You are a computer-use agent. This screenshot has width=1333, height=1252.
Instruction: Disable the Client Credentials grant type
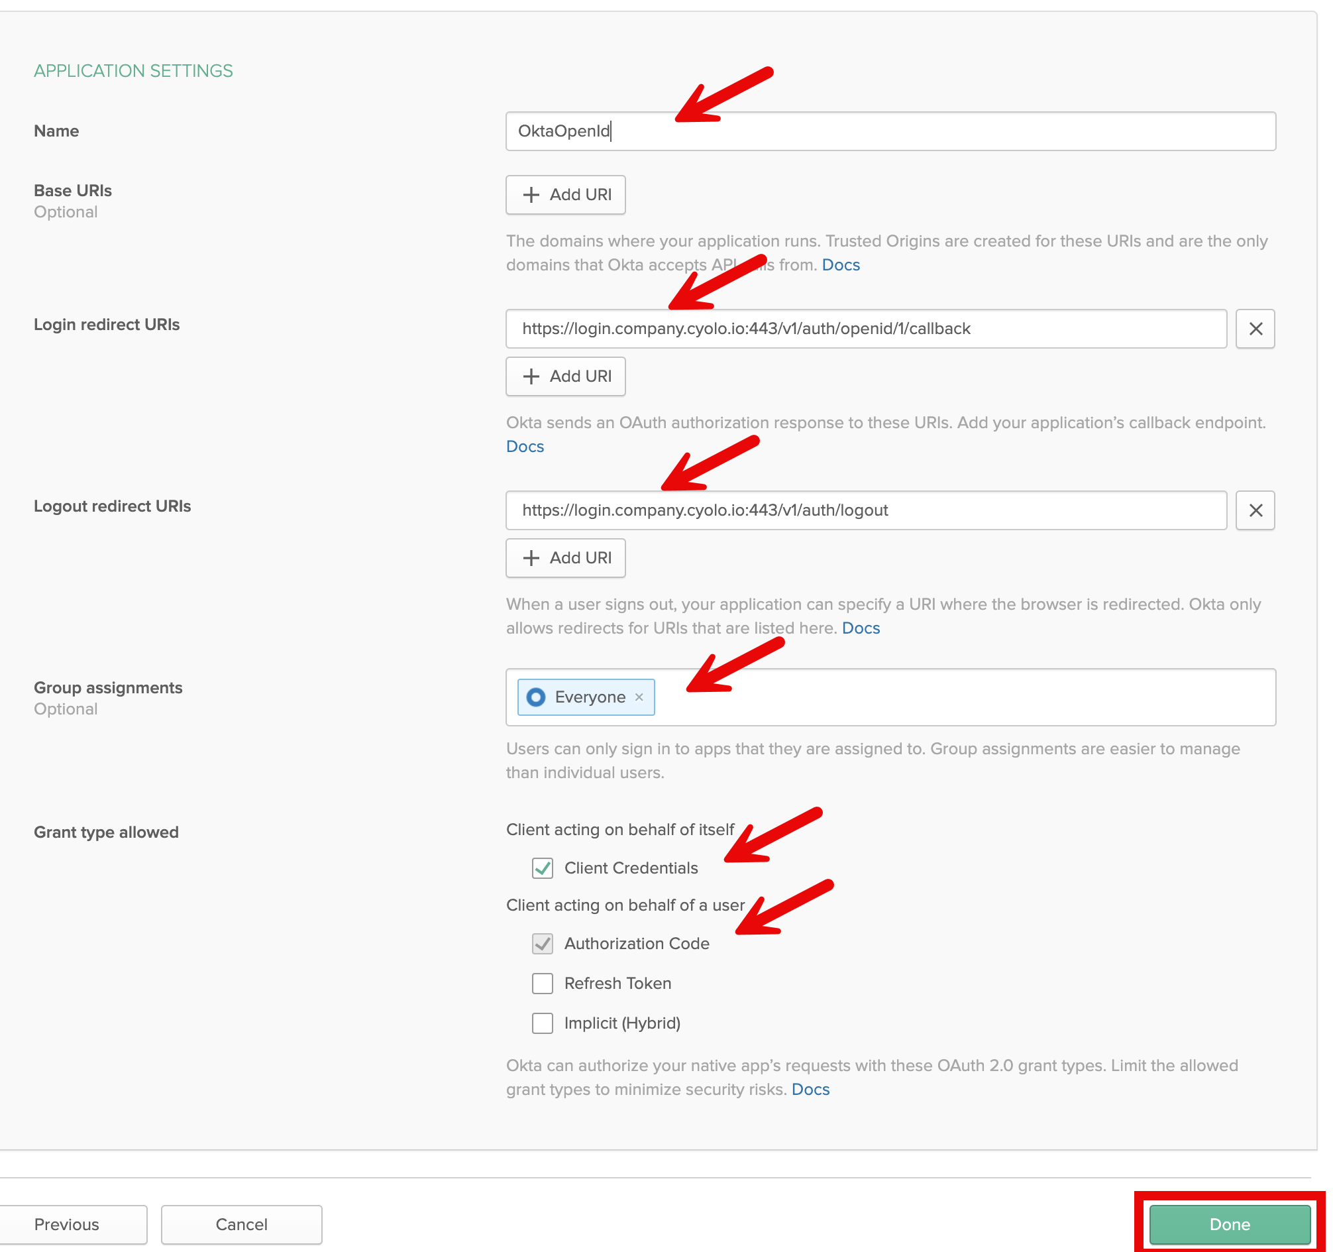point(543,868)
